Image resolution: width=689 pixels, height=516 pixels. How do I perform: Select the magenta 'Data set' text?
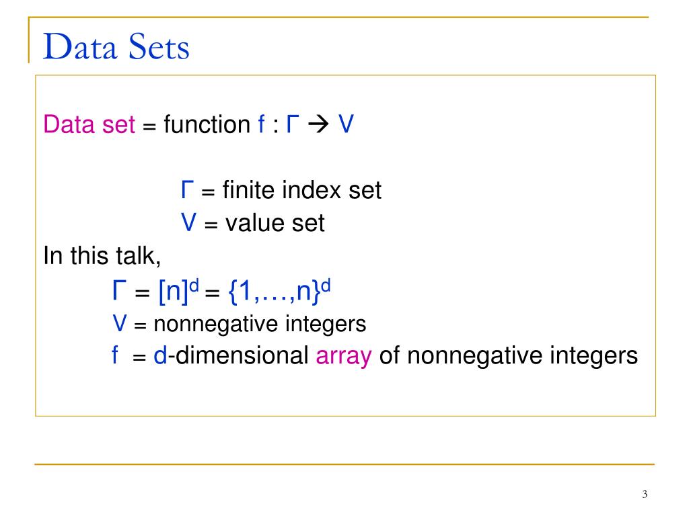(x=89, y=124)
